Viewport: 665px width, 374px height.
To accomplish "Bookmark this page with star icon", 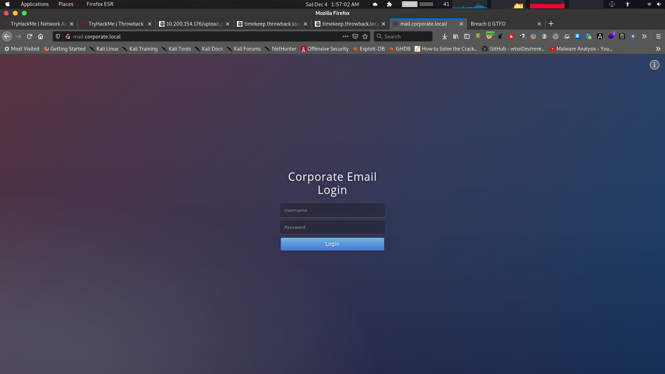I will pos(365,36).
